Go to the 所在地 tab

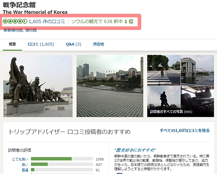(99, 44)
